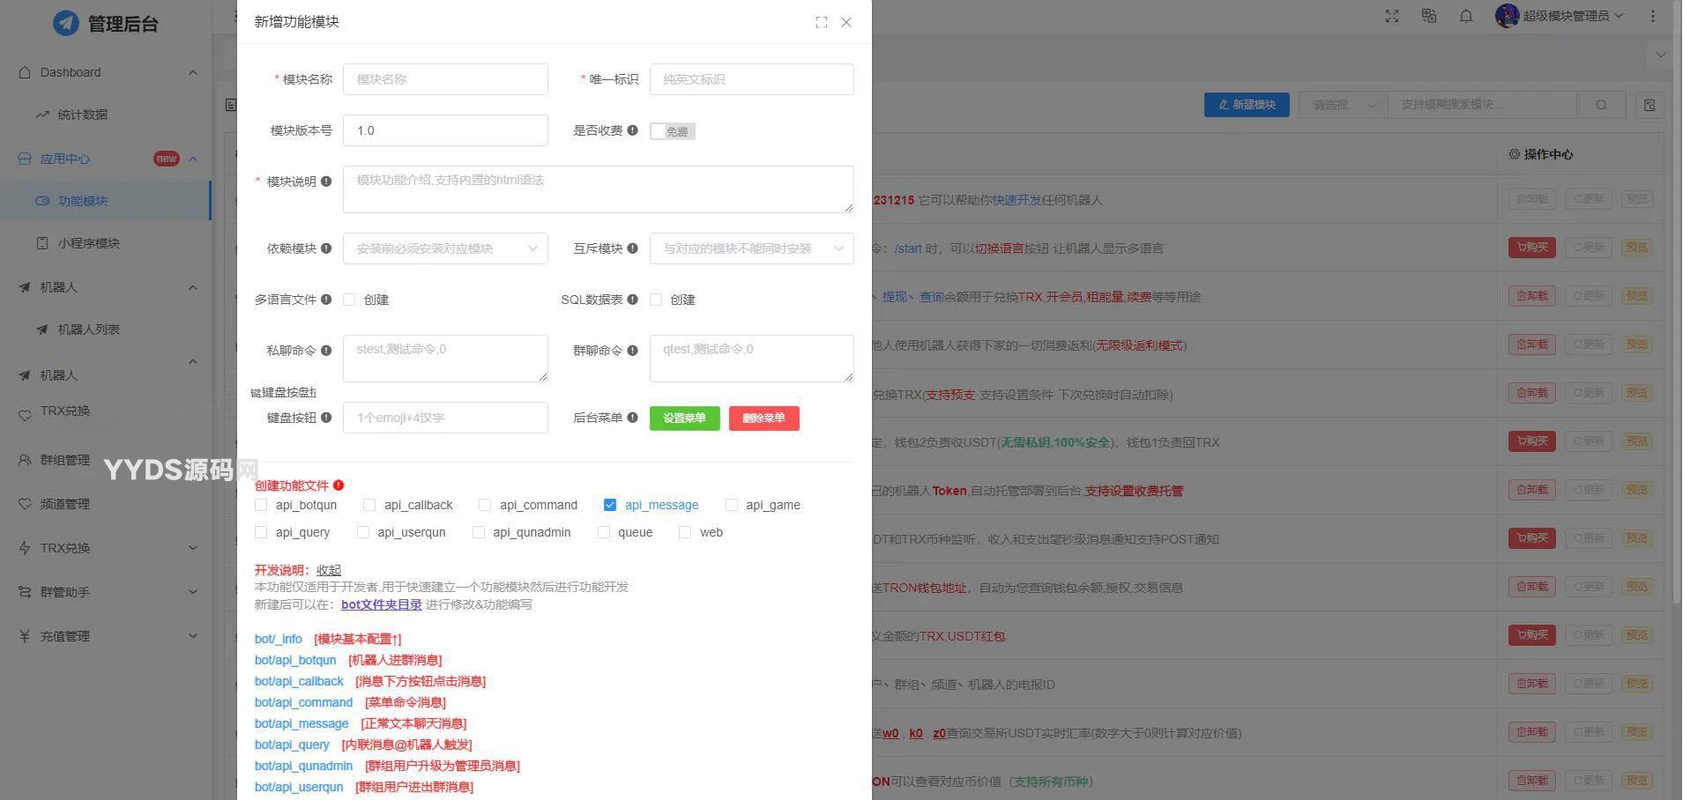Click the vertical three-dot menu icon

coord(1654,16)
